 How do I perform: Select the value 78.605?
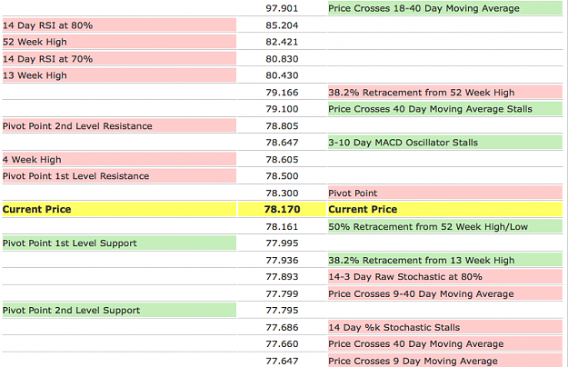pyautogui.click(x=282, y=160)
